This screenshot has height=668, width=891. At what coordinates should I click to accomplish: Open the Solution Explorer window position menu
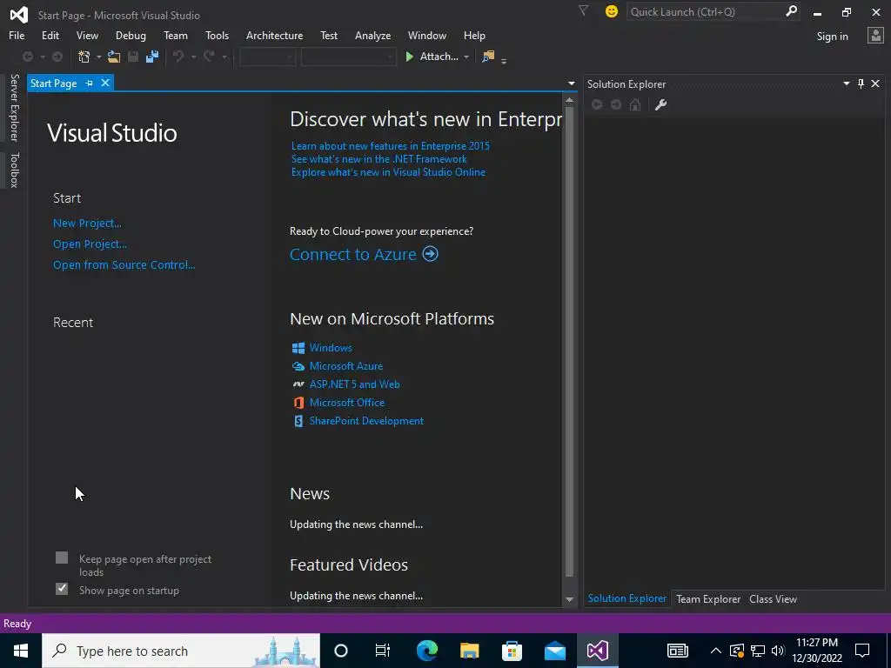[x=846, y=83]
